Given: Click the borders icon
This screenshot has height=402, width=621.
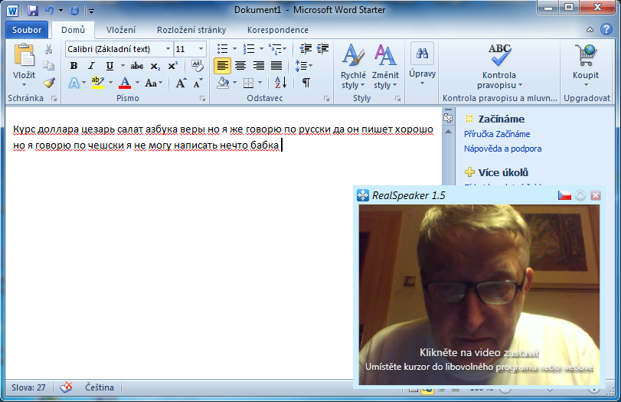Looking at the screenshot, I should [x=248, y=83].
